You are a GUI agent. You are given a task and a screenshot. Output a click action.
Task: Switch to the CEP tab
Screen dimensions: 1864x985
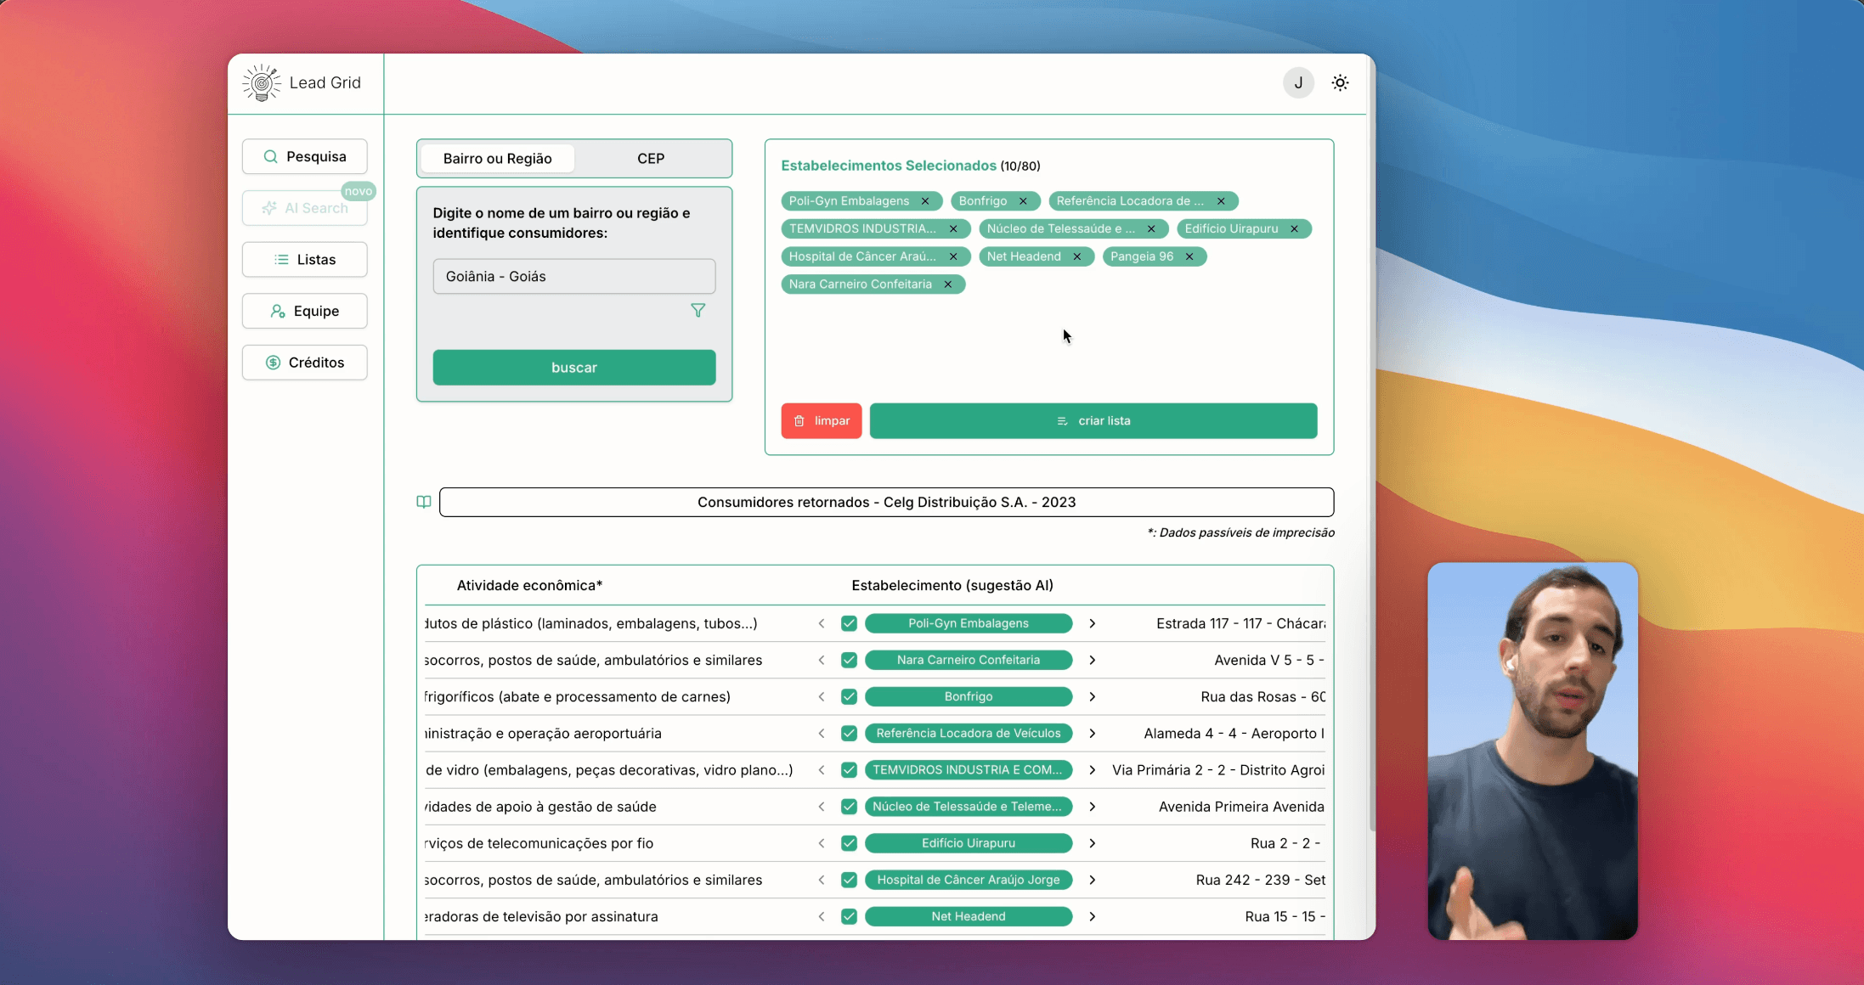[651, 159]
